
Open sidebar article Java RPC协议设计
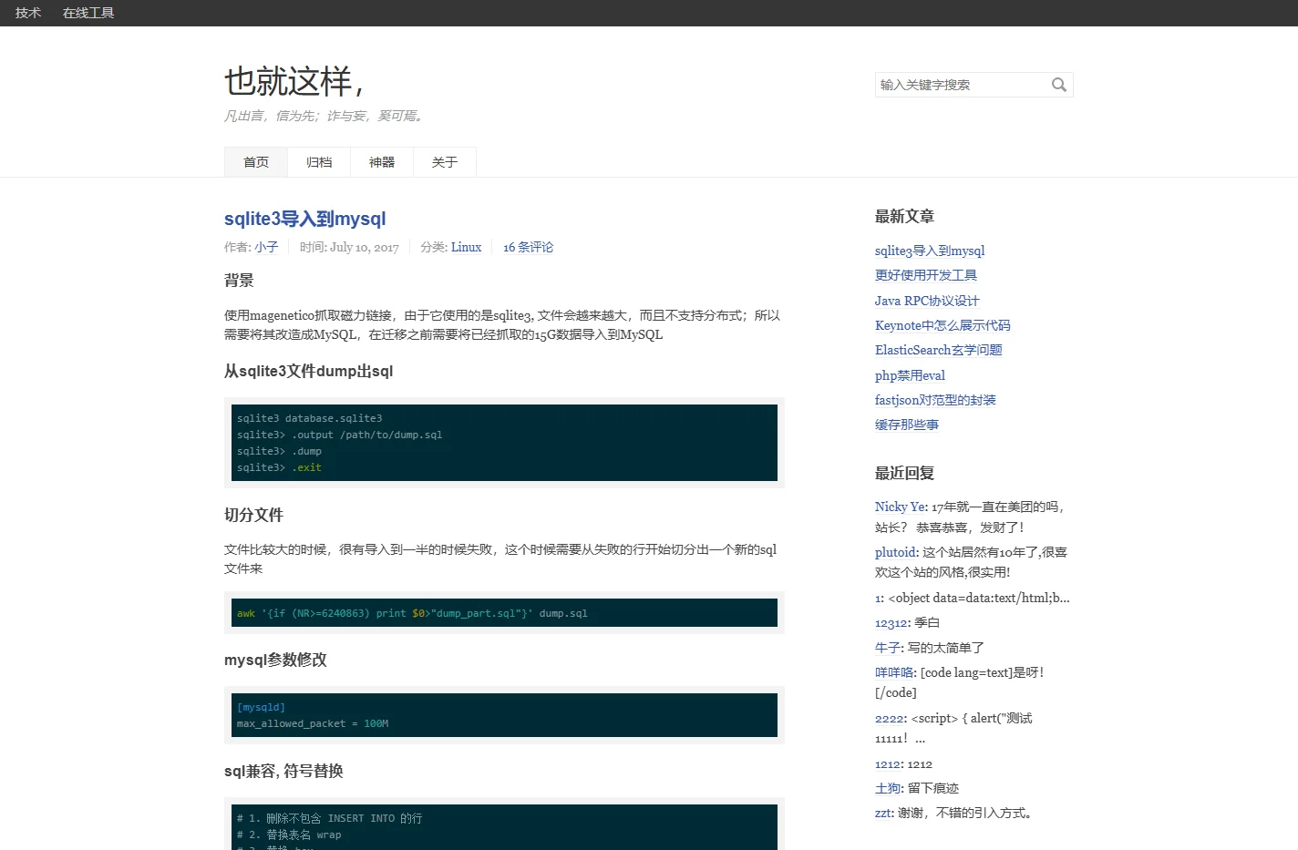927,301
